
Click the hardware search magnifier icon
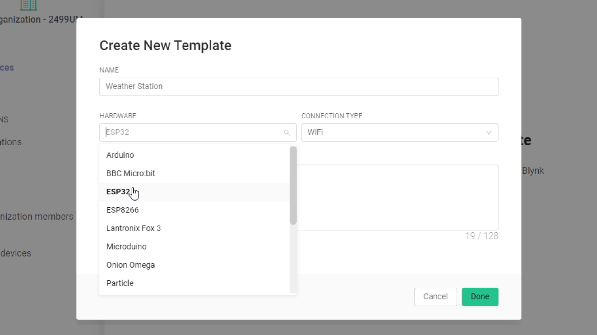pyautogui.click(x=287, y=133)
